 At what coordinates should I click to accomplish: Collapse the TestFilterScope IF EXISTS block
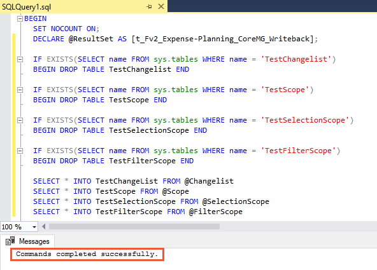coord(20,151)
